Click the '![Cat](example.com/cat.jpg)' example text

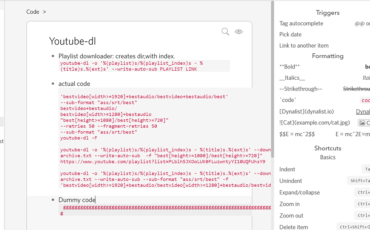point(315,123)
